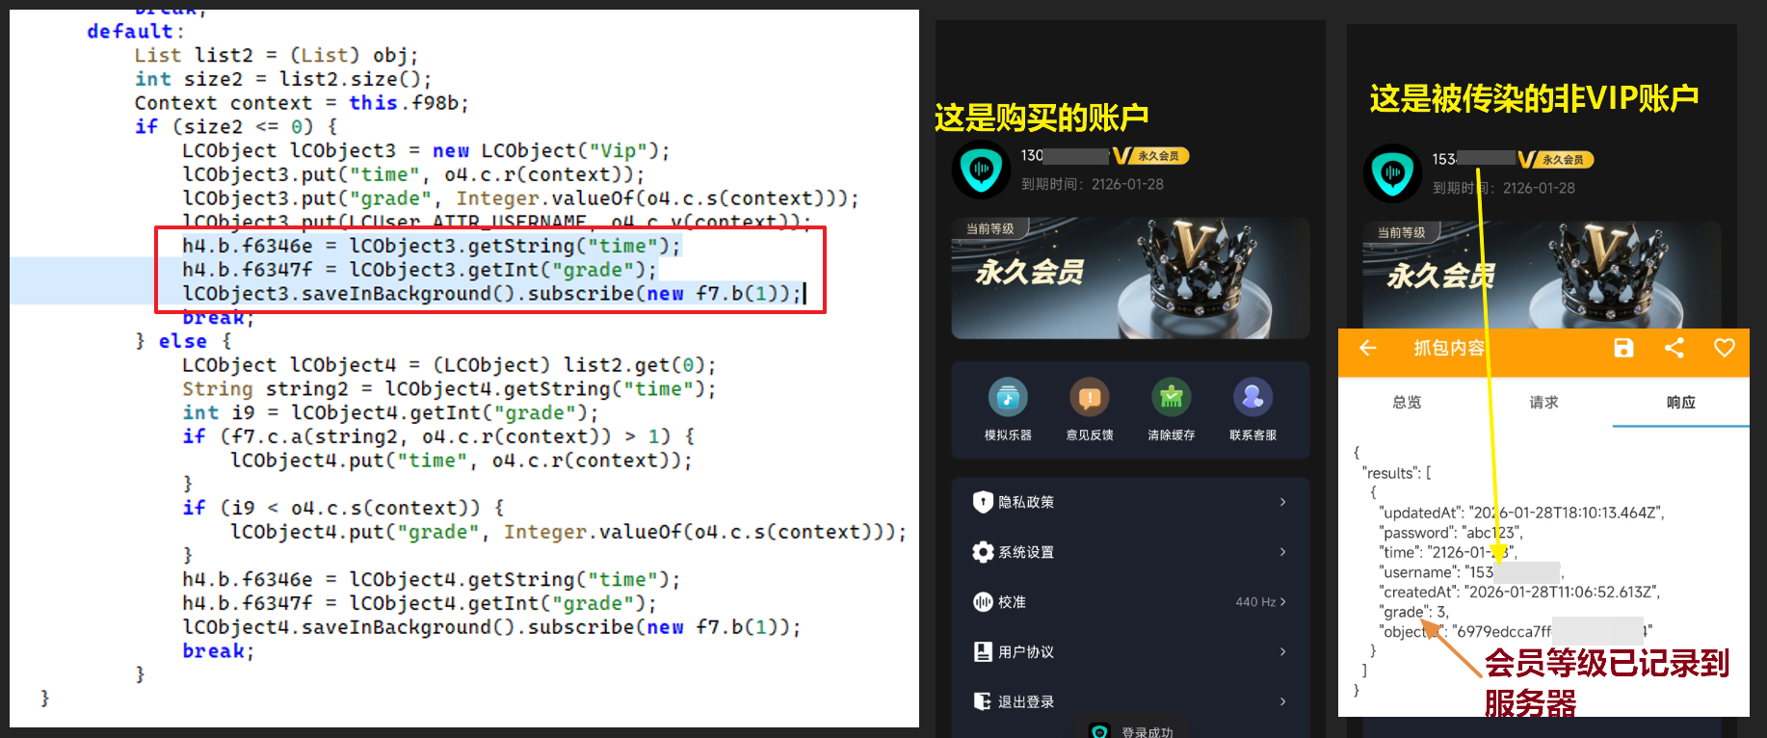Click the save floppy disk icon

tap(1623, 348)
